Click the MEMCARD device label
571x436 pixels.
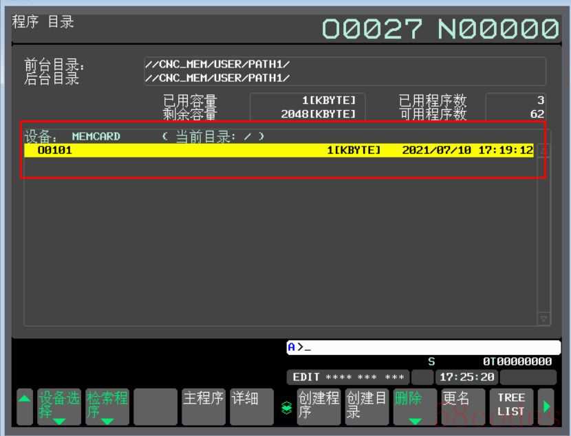[x=96, y=136]
